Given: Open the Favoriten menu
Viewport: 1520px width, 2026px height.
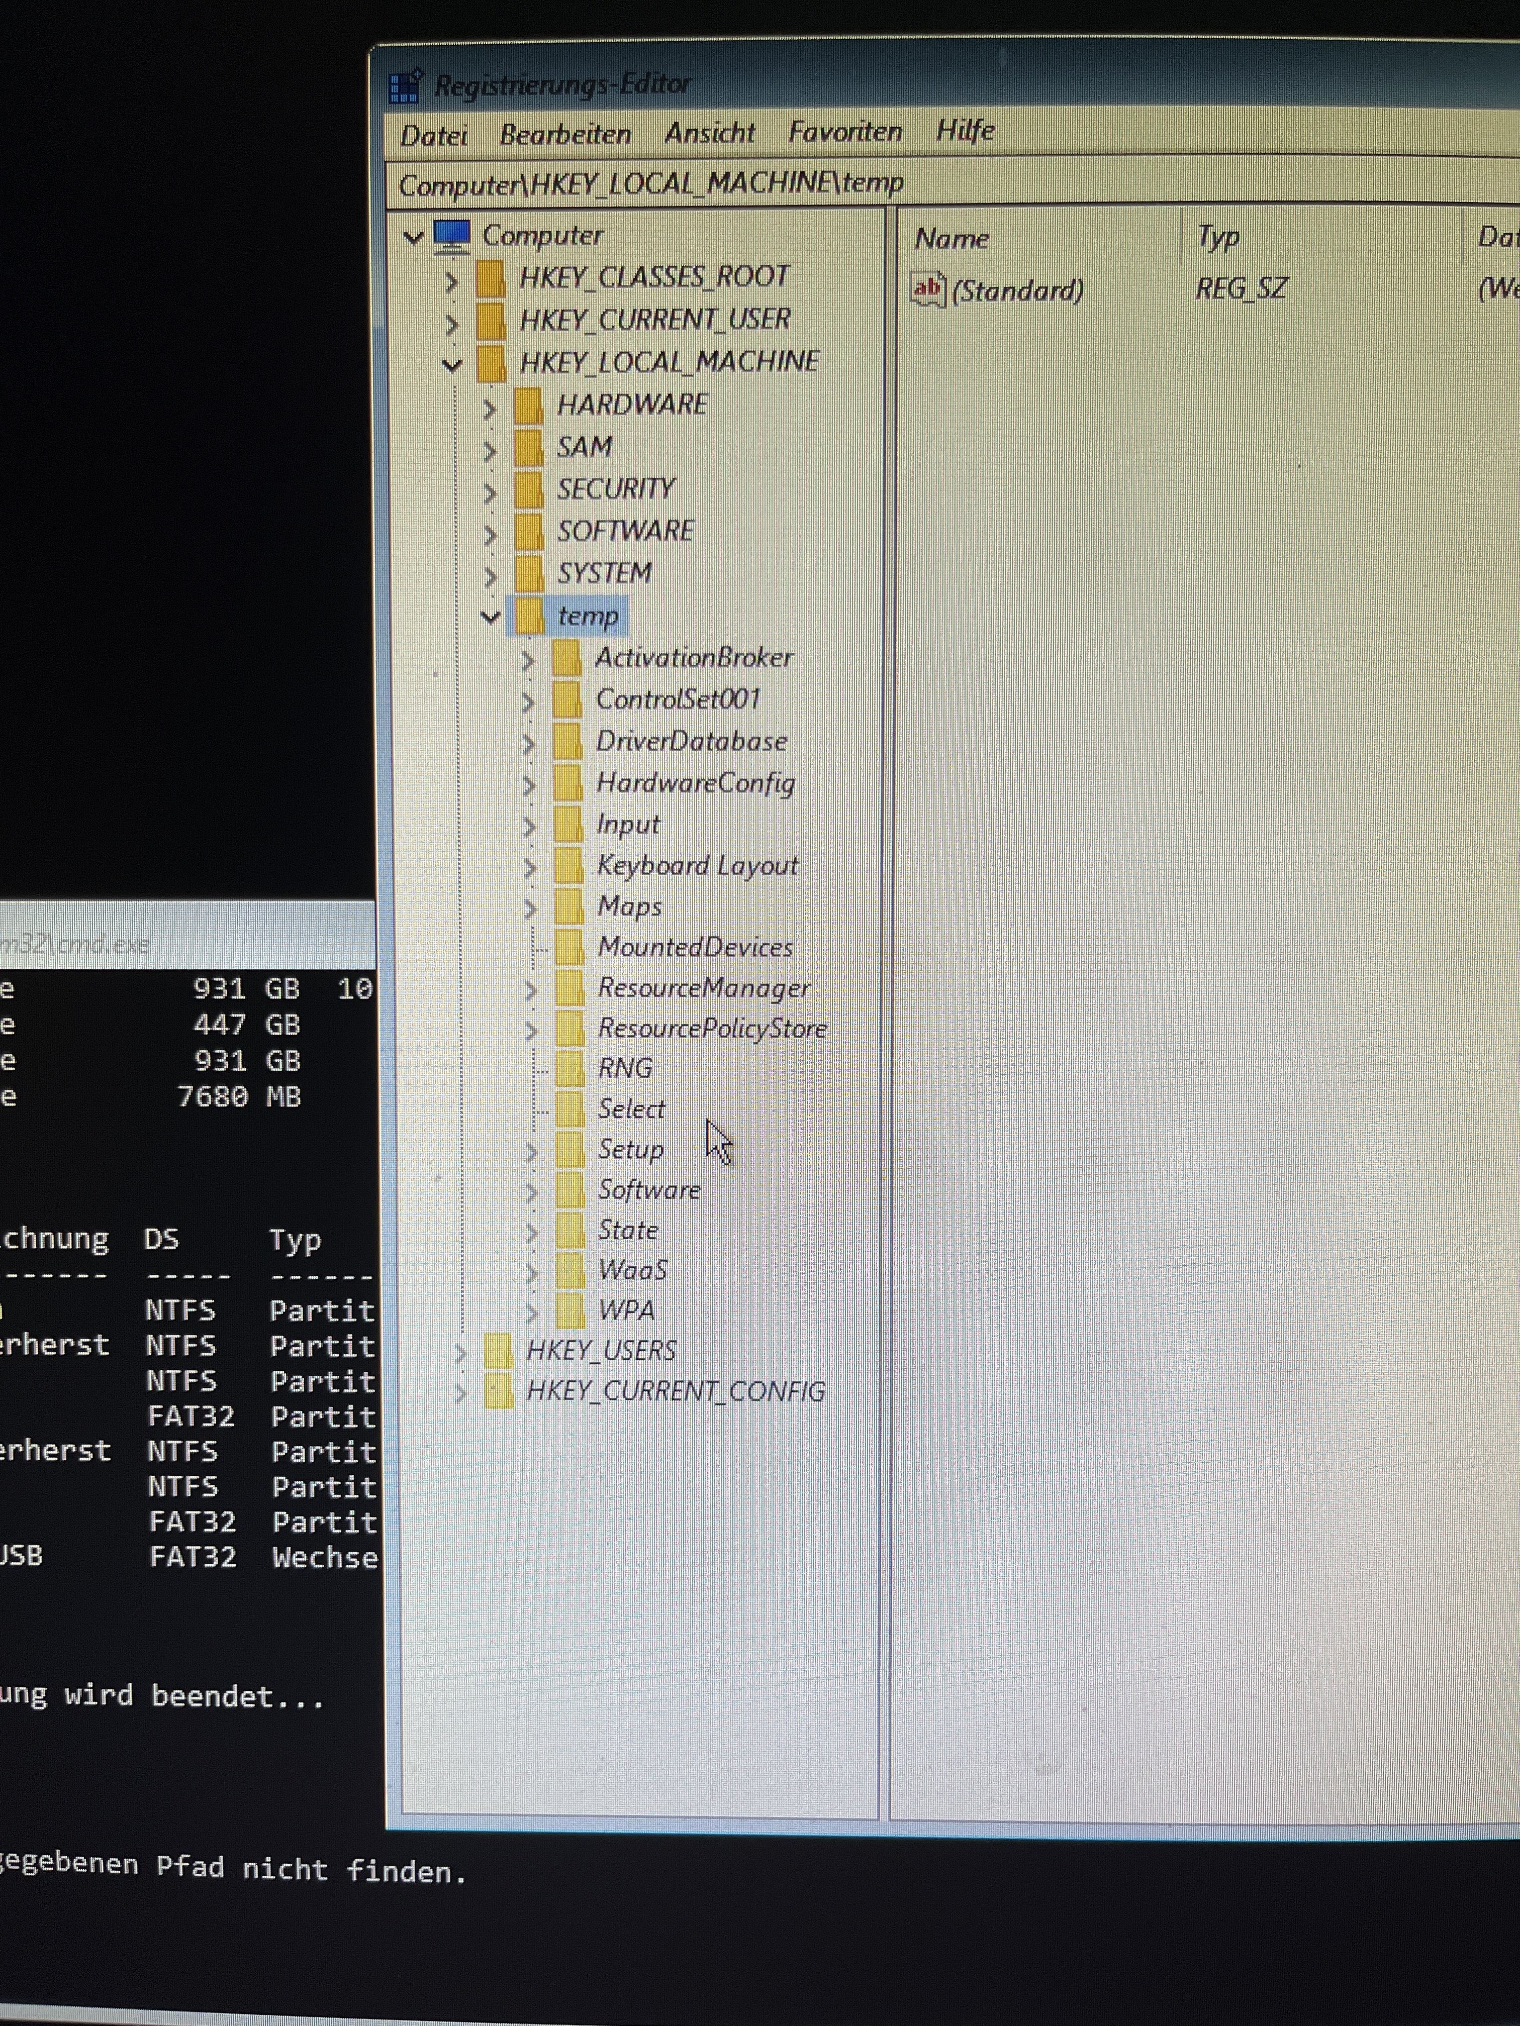Looking at the screenshot, I should pyautogui.click(x=845, y=132).
